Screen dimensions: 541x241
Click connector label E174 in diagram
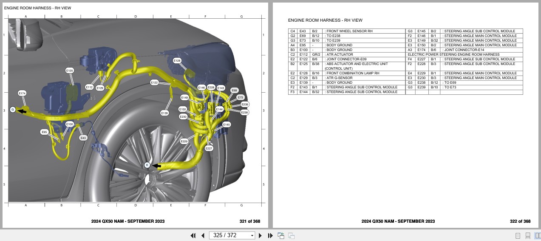[22, 93]
